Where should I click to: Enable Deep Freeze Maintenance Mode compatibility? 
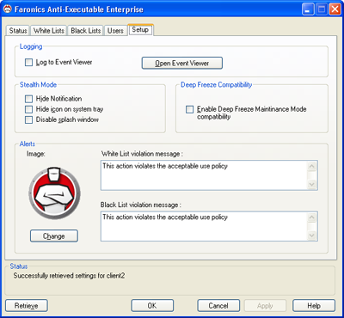click(189, 109)
